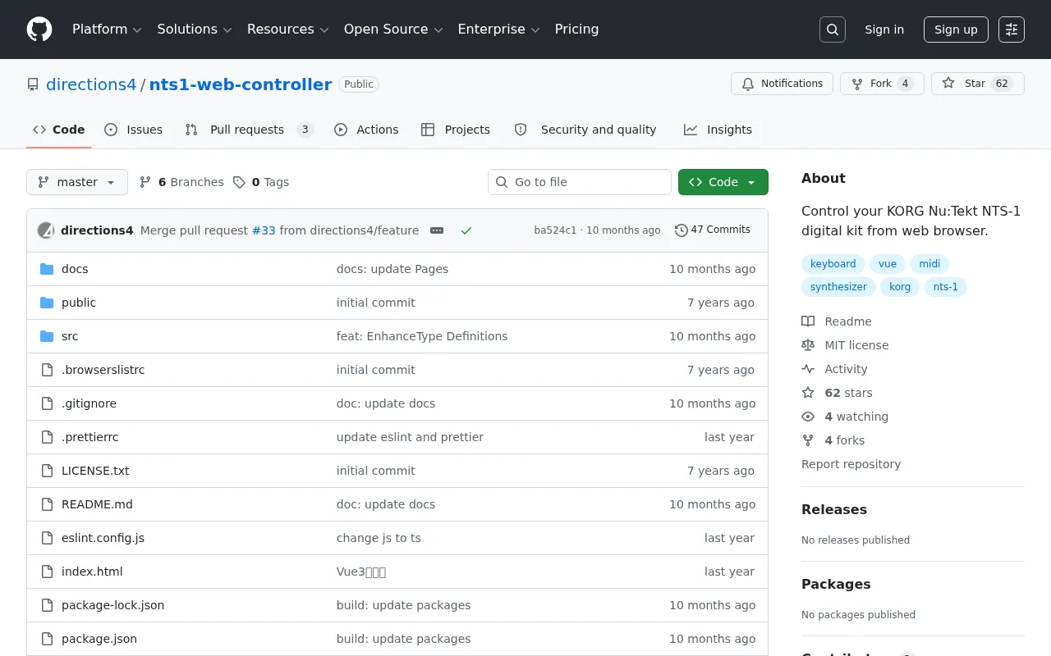Click the fork icon button
This screenshot has width=1051, height=656.
pyautogui.click(x=857, y=84)
